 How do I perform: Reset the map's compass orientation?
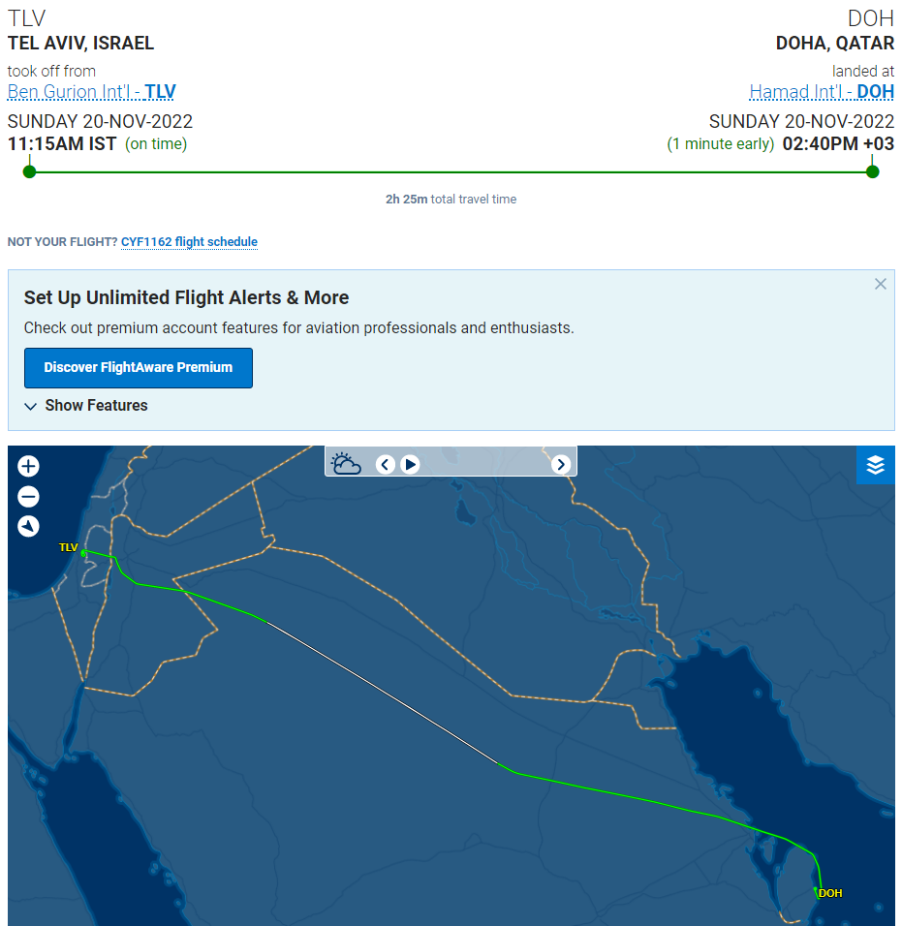pos(28,526)
